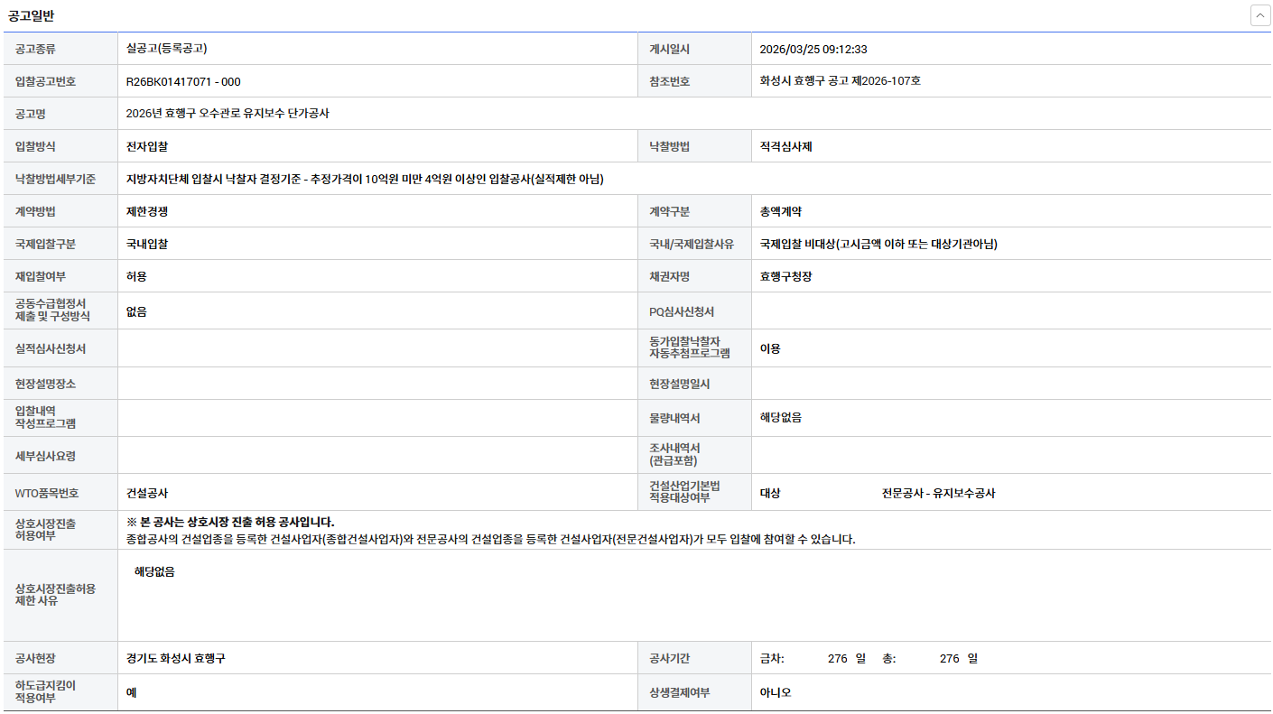Click the 채권자명 value 효행구청장
Image resolution: width=1273 pixels, height=714 pixels.
pos(785,276)
